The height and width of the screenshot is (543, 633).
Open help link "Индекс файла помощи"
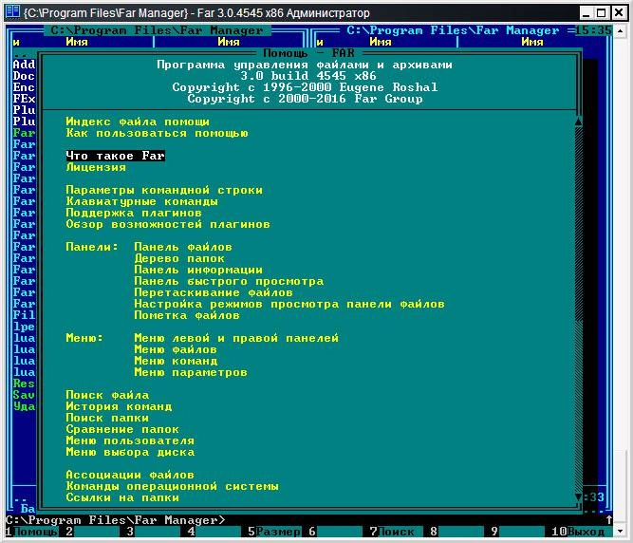coord(138,122)
